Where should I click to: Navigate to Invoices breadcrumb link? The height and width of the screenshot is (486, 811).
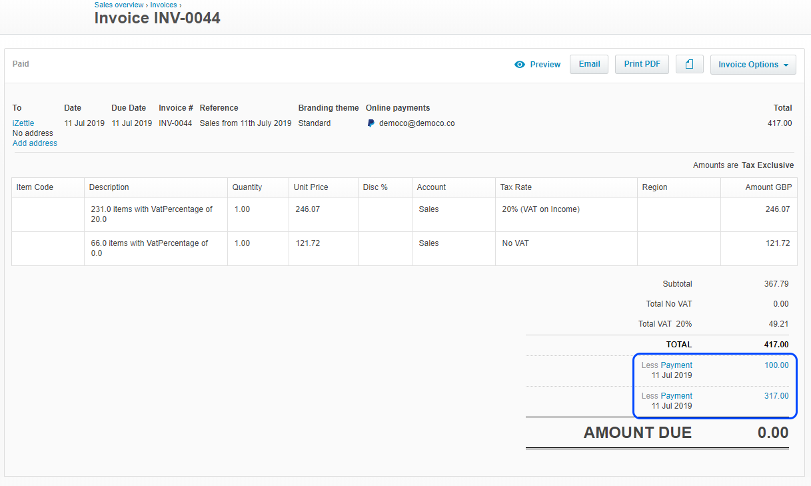163,5
